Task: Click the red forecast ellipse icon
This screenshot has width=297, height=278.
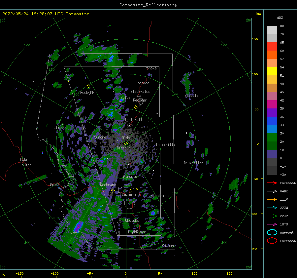Action: (x=272, y=241)
